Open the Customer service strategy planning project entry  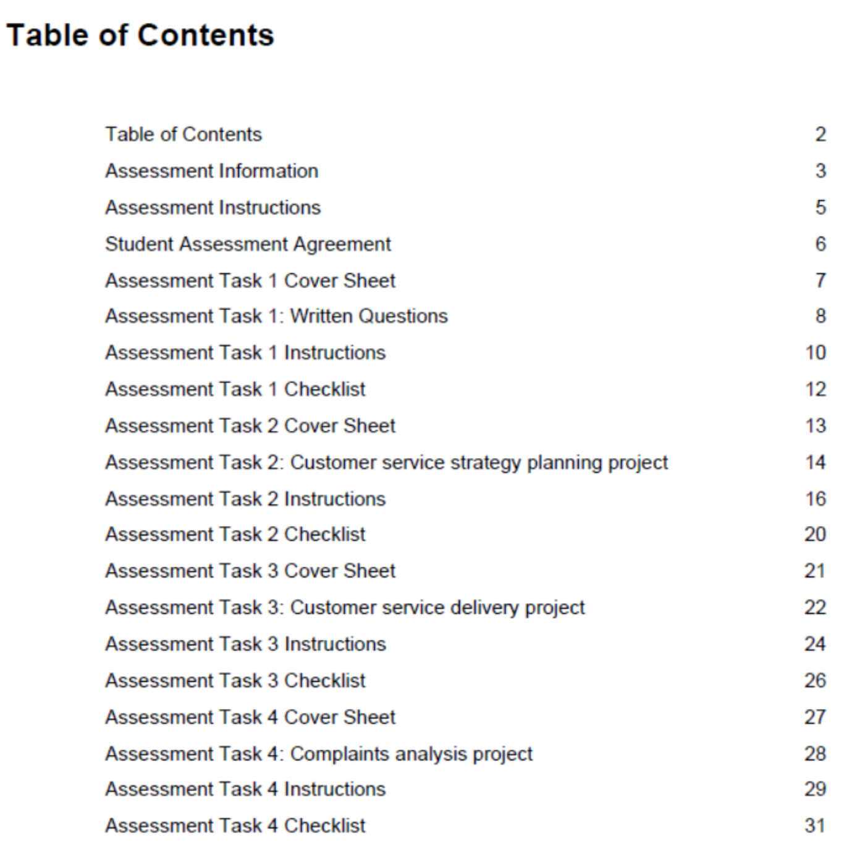(x=387, y=462)
